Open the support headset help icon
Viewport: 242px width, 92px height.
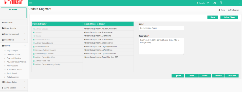coord(221,3)
